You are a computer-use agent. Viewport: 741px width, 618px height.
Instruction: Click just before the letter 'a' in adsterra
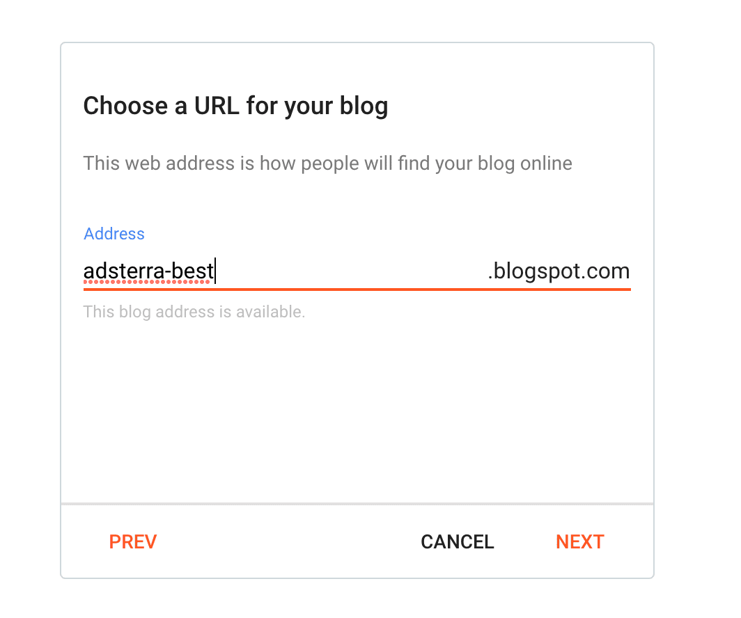point(84,271)
